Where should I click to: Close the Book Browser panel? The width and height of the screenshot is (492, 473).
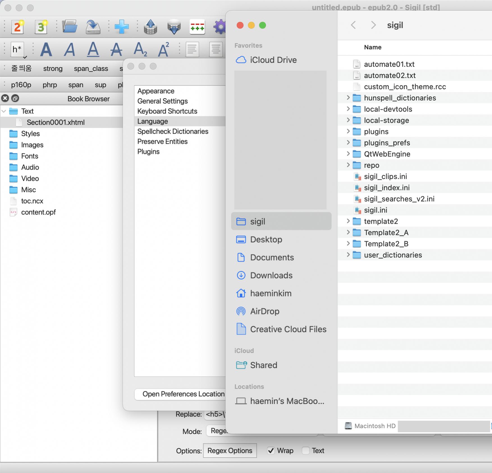click(x=5, y=98)
